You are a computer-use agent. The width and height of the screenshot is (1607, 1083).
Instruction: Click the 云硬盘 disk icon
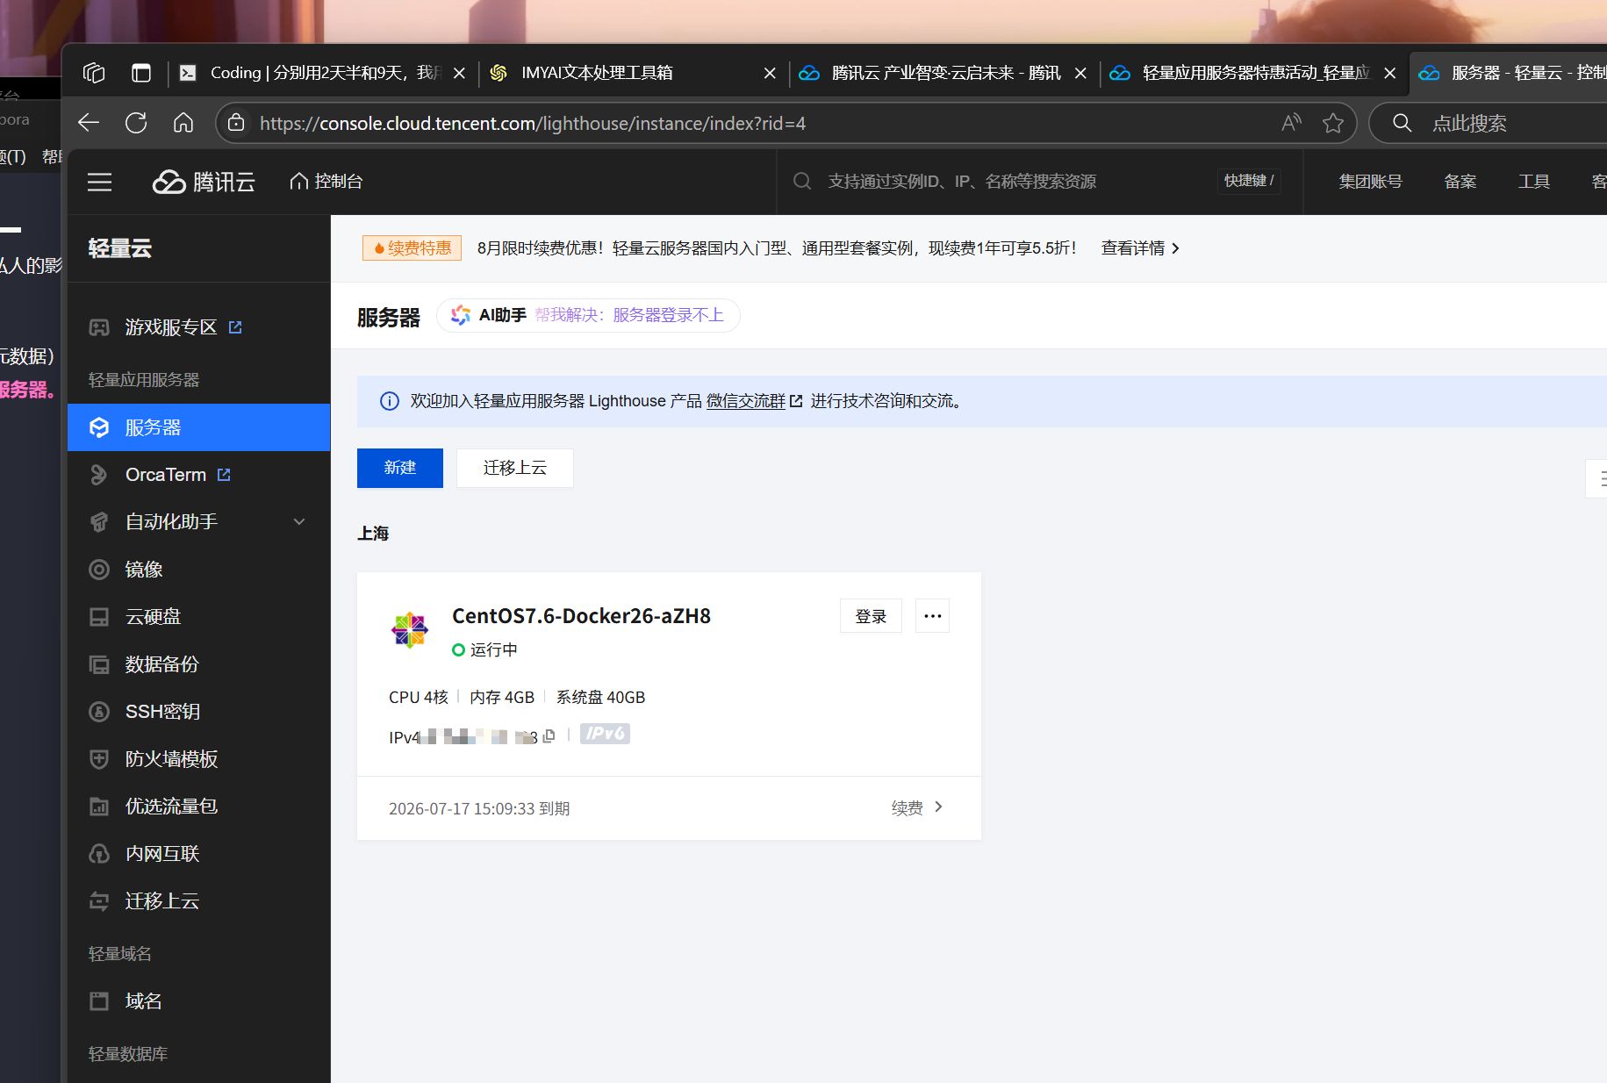click(99, 617)
